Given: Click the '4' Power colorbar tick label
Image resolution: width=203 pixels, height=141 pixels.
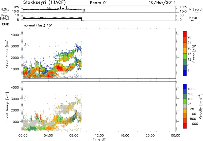Looking at the screenshot, I should point(188,70).
